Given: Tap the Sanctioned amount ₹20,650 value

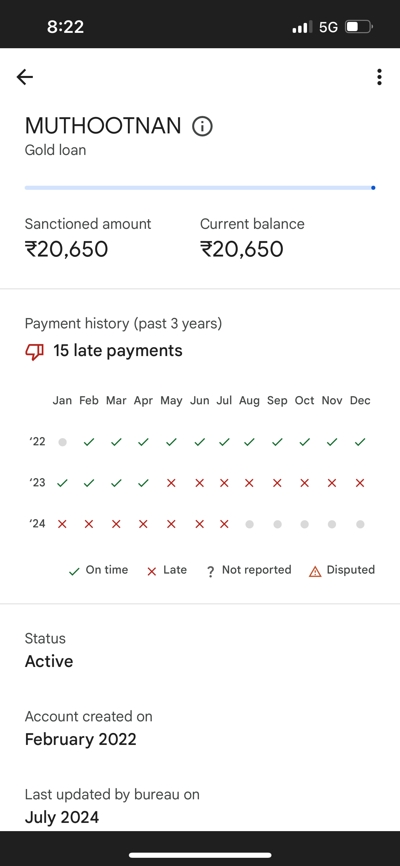Looking at the screenshot, I should (66, 249).
